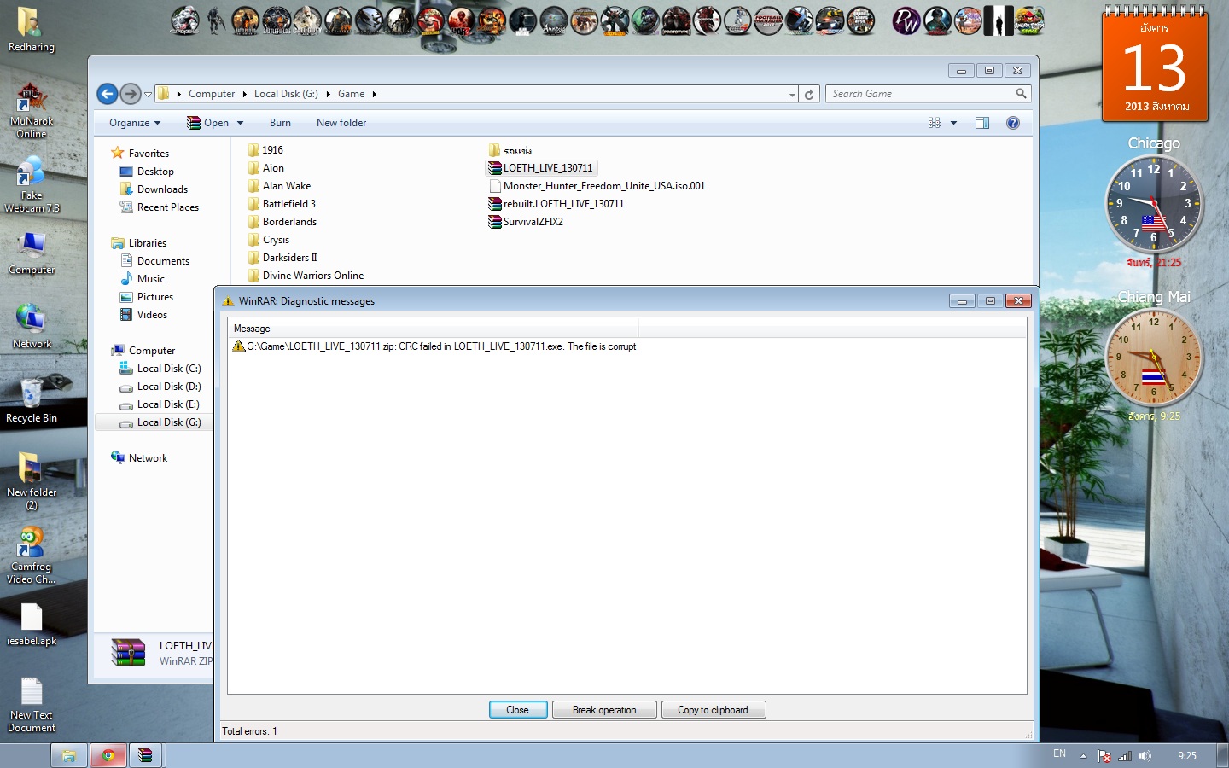Select the Monster_Hunter_Freedom_Unite_USA.iso.001 file

point(597,186)
